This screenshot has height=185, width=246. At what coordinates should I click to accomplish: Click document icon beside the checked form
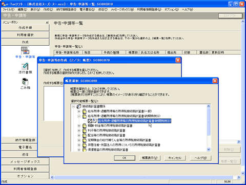pyautogui.click(x=95, y=121)
